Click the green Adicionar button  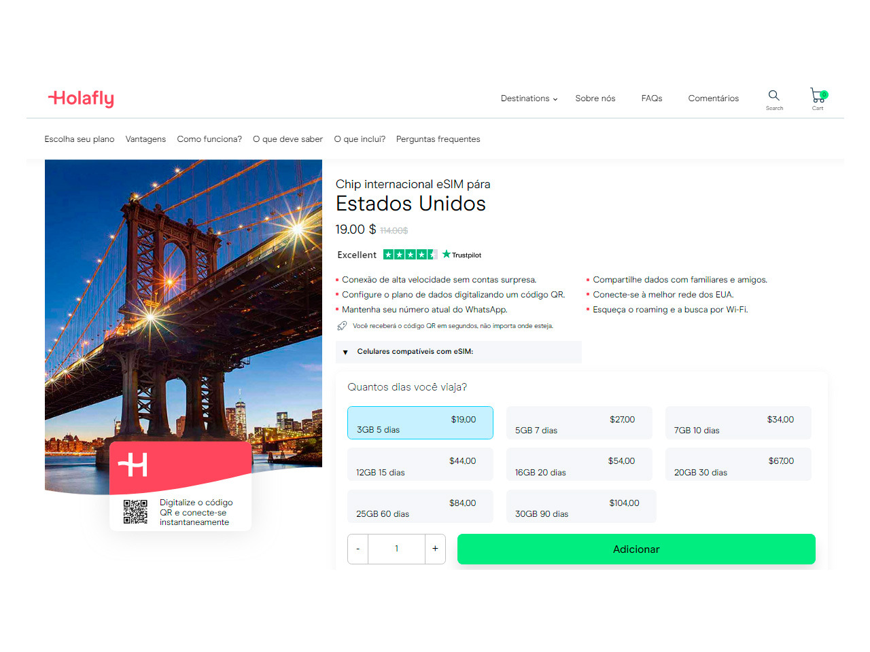636,549
